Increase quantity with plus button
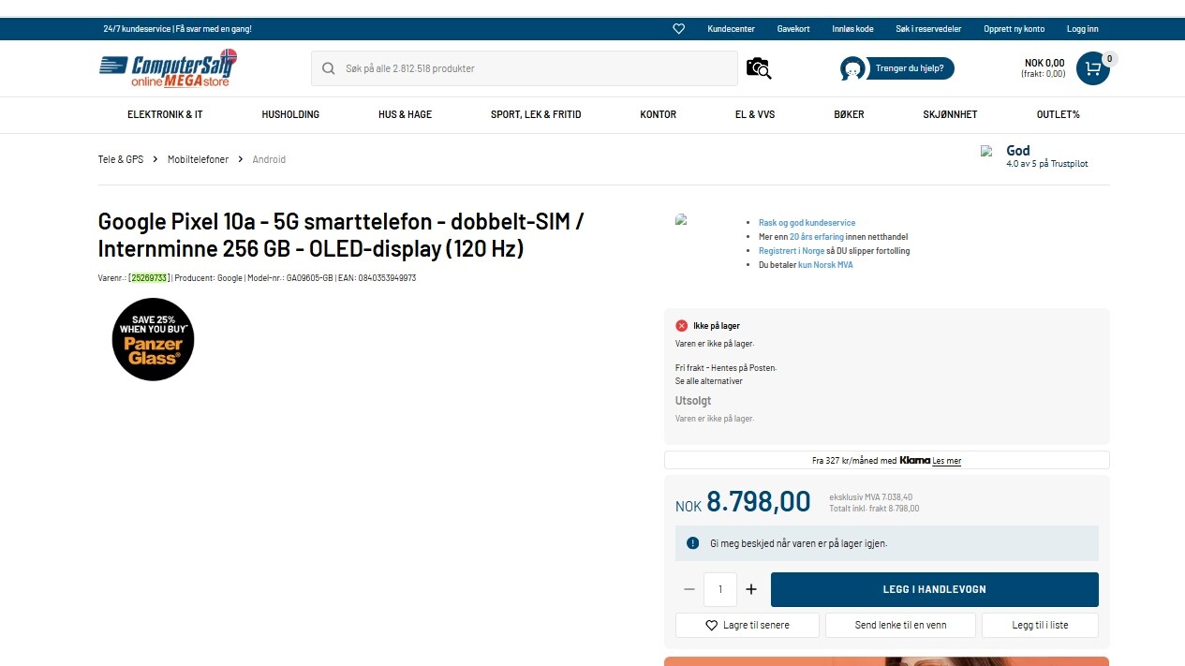The width and height of the screenshot is (1185, 666). click(x=751, y=589)
